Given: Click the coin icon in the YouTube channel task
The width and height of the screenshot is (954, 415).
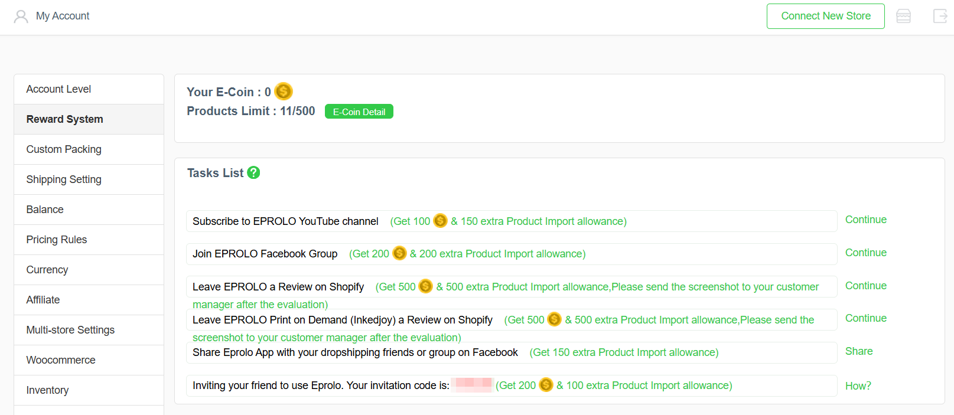Looking at the screenshot, I should 440,221.
